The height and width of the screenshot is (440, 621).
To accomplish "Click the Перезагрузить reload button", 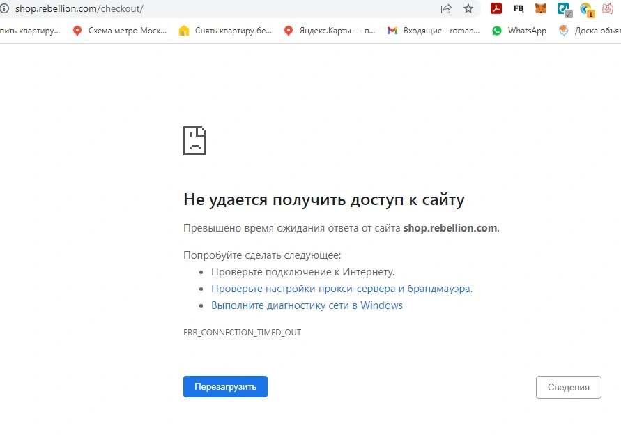I will tap(225, 386).
